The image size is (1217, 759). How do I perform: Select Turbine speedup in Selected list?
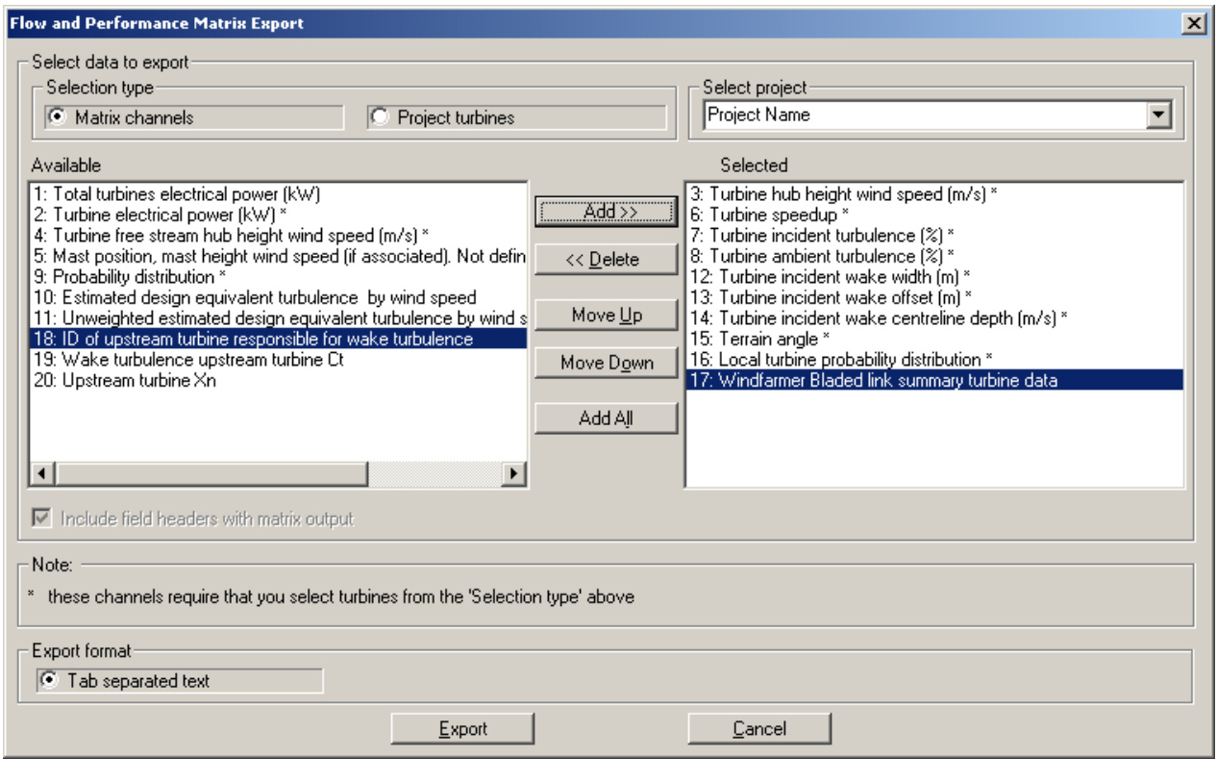(x=770, y=215)
